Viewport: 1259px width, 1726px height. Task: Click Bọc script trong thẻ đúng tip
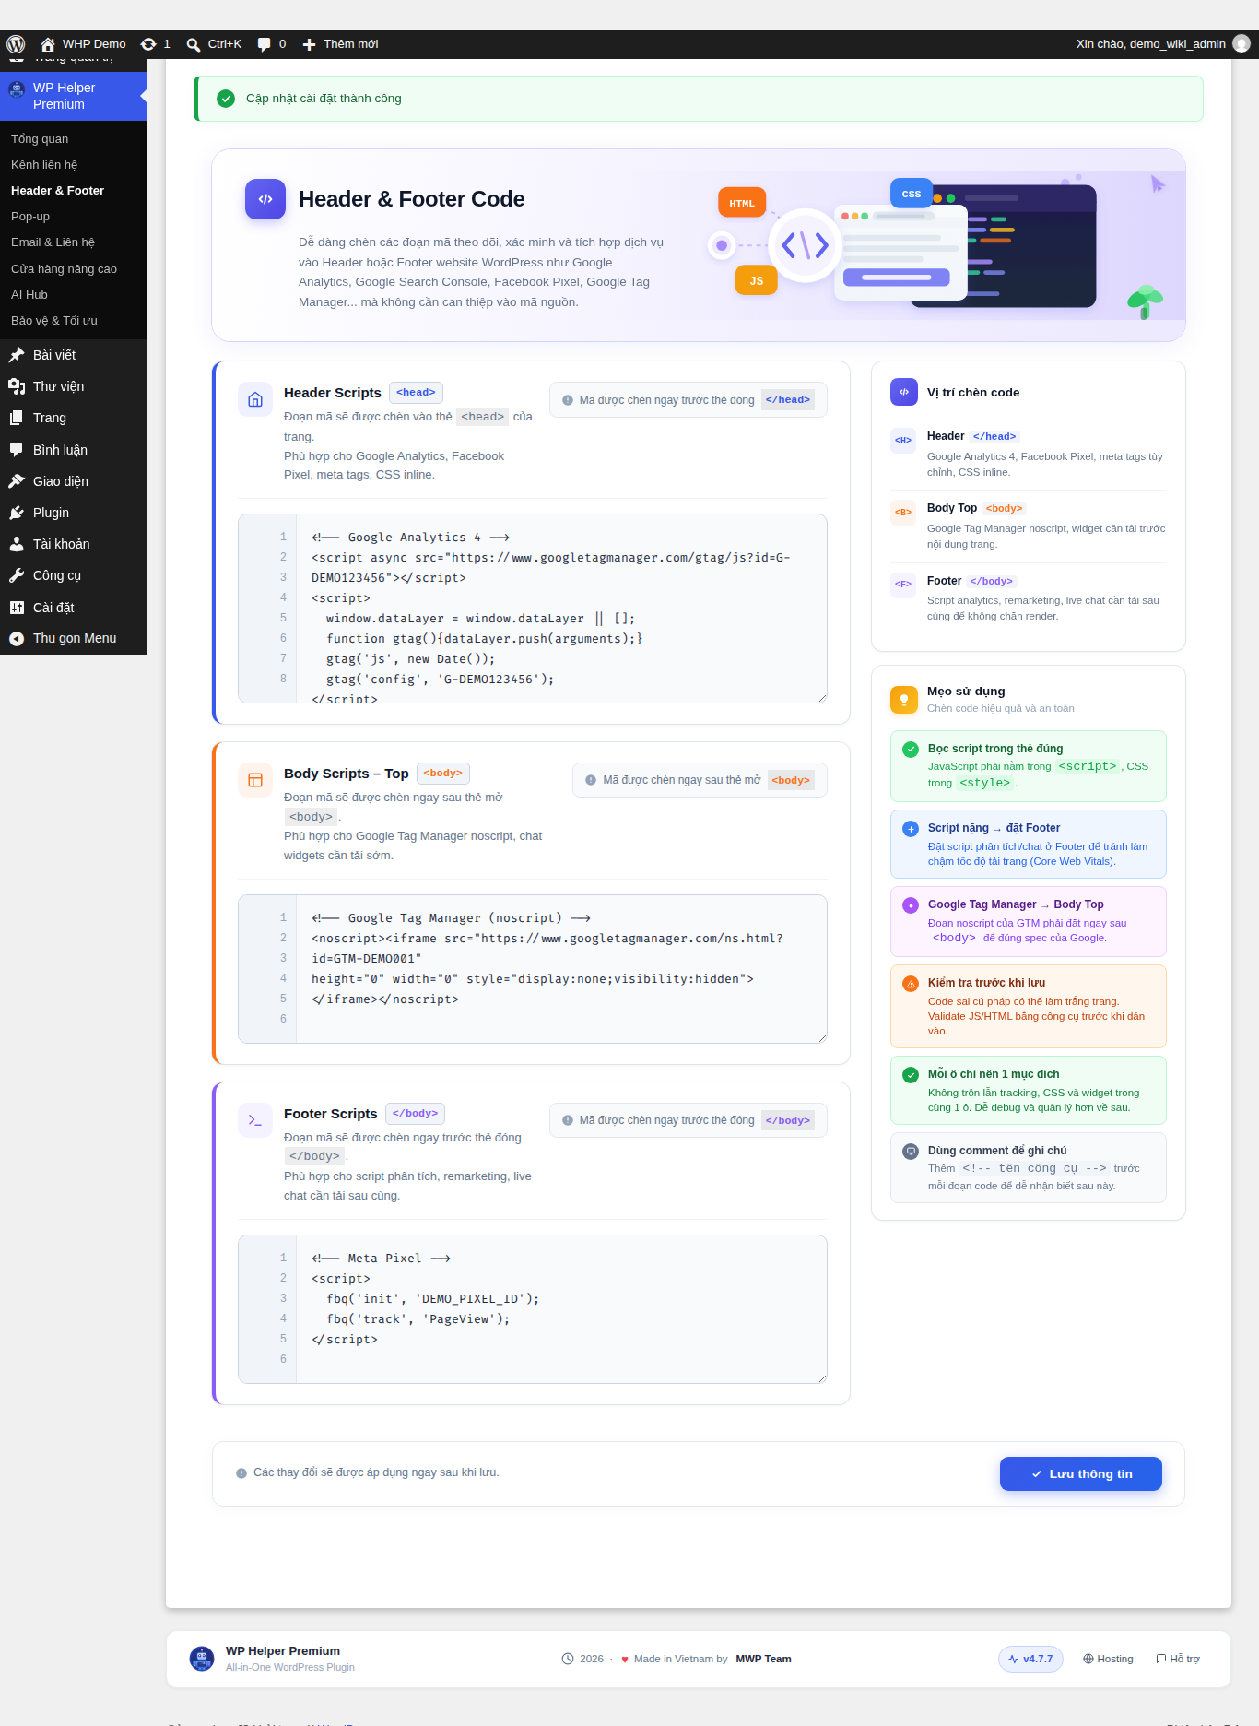[1029, 766]
